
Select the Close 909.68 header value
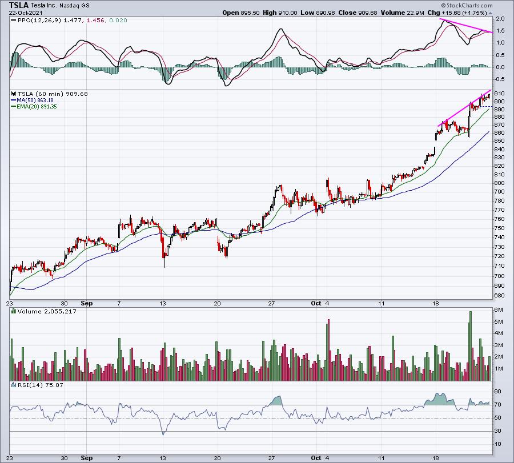358,13
